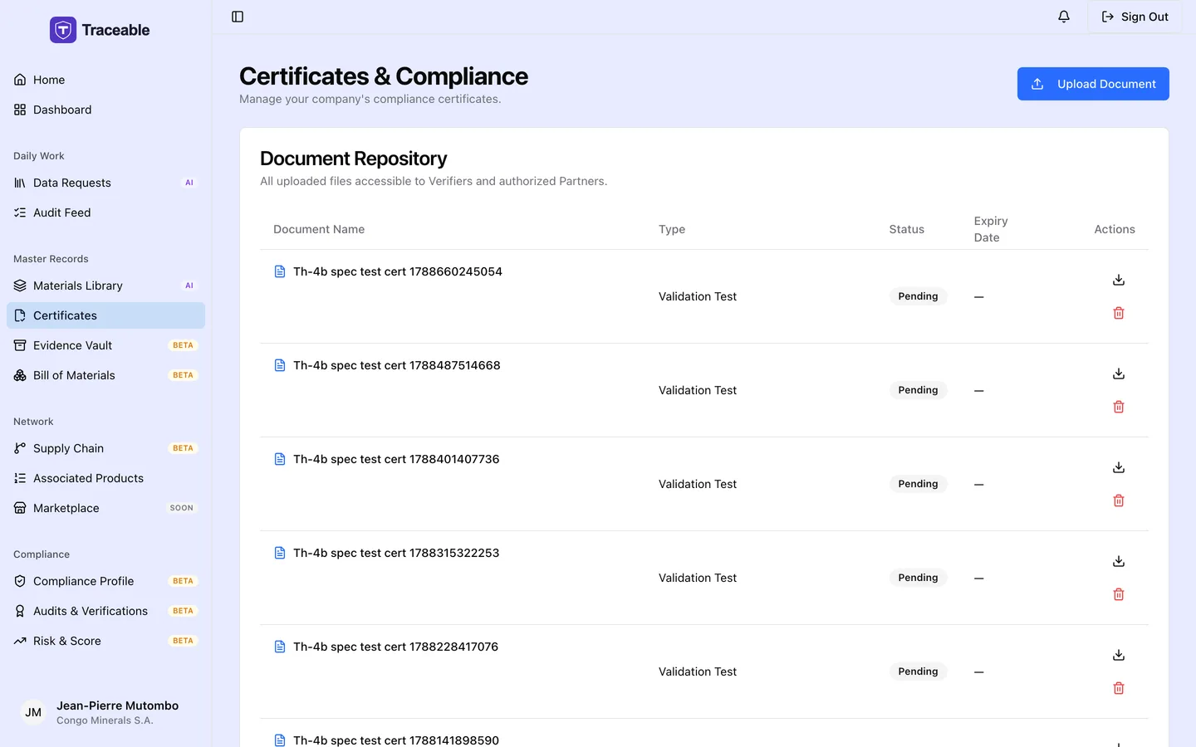This screenshot has height=747, width=1196.
Task: Click file icon of cert 1788228417076
Action: click(280, 647)
